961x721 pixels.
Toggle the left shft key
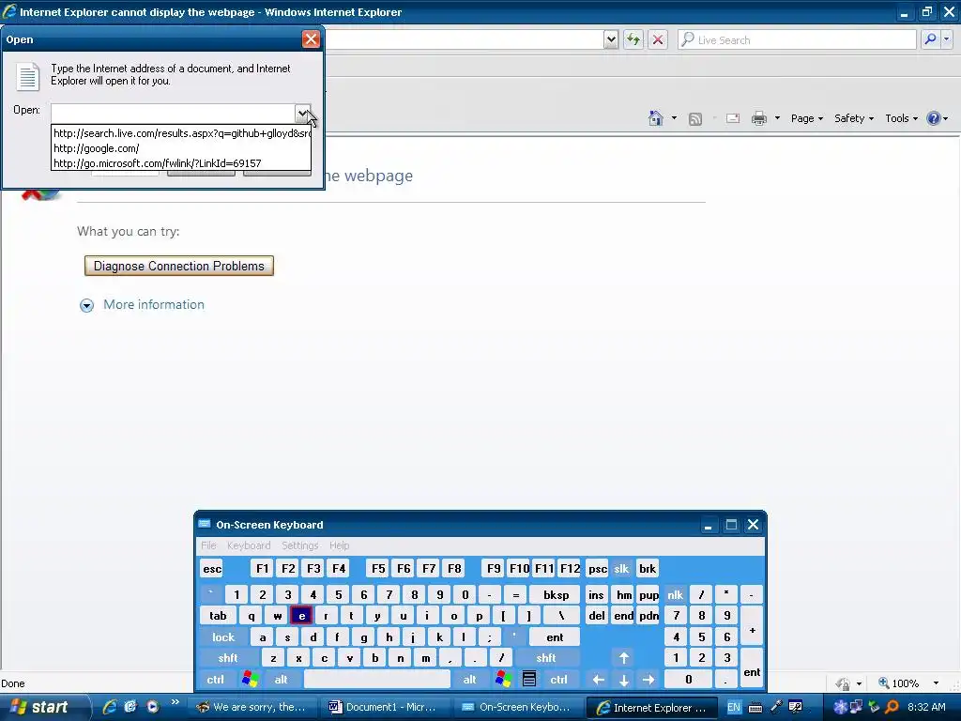click(x=228, y=658)
